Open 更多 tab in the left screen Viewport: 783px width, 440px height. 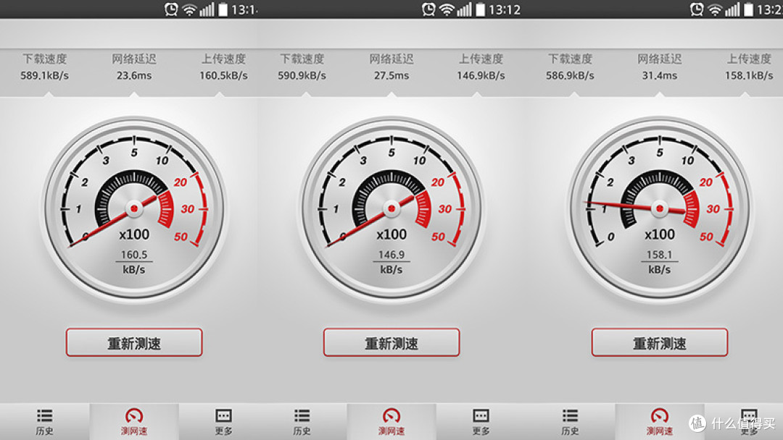[223, 422]
